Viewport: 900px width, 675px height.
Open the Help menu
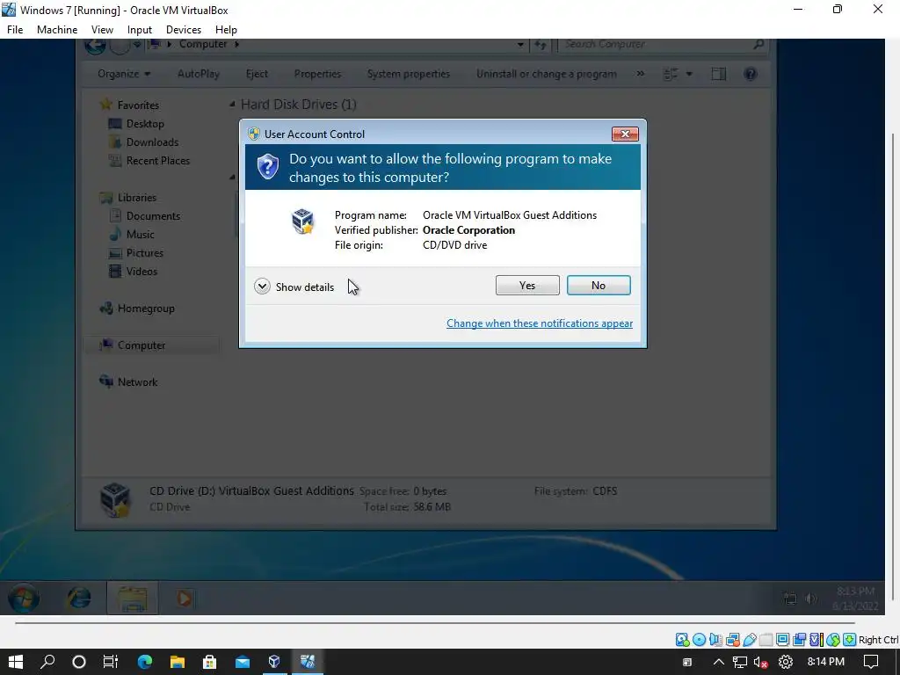pos(226,30)
